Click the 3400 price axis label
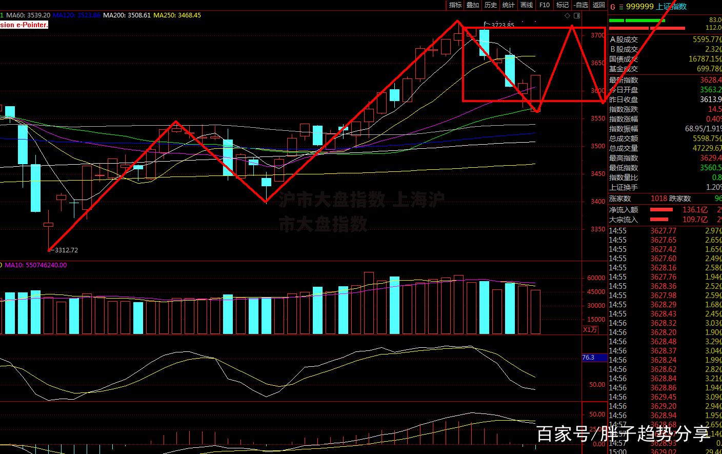The height and width of the screenshot is (454, 722). tap(598, 202)
